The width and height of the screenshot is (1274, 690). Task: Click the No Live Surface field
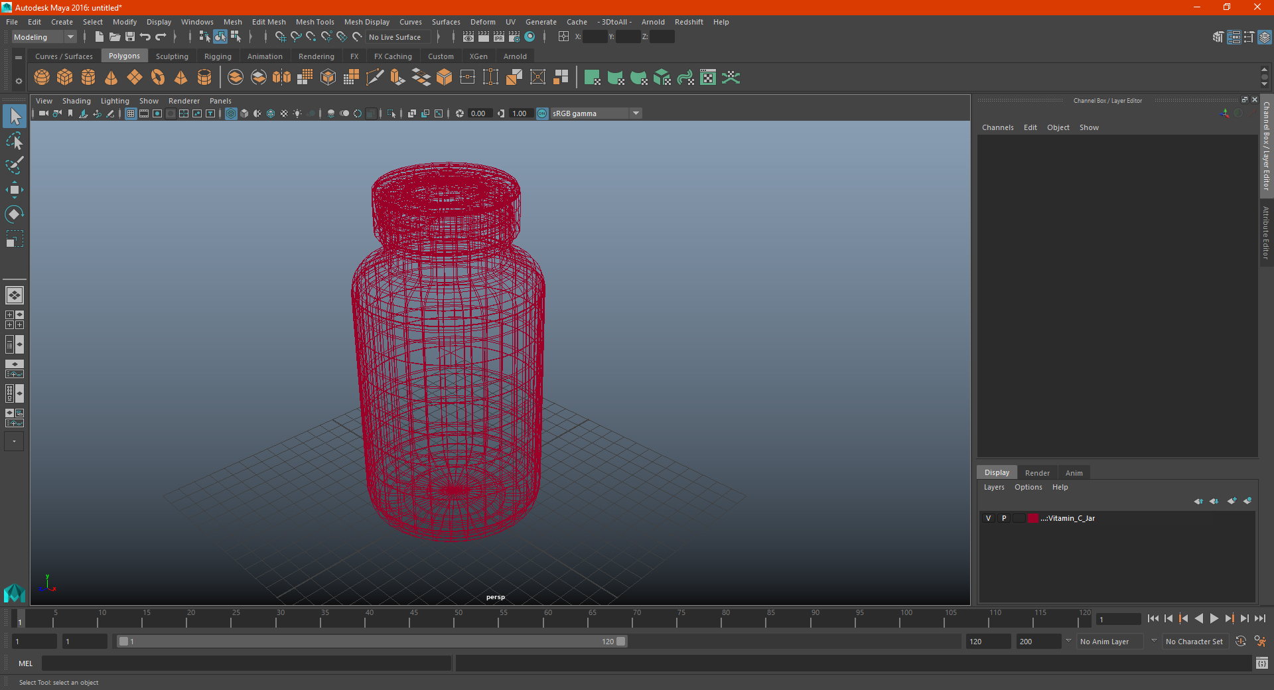tap(399, 37)
